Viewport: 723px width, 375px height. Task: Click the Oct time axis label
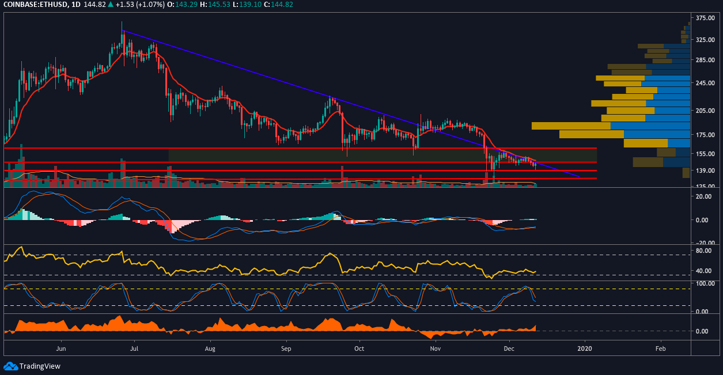(359, 349)
